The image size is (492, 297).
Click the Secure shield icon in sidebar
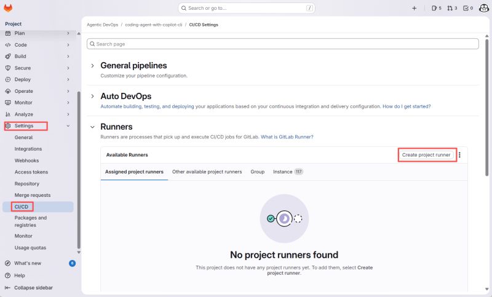8,68
